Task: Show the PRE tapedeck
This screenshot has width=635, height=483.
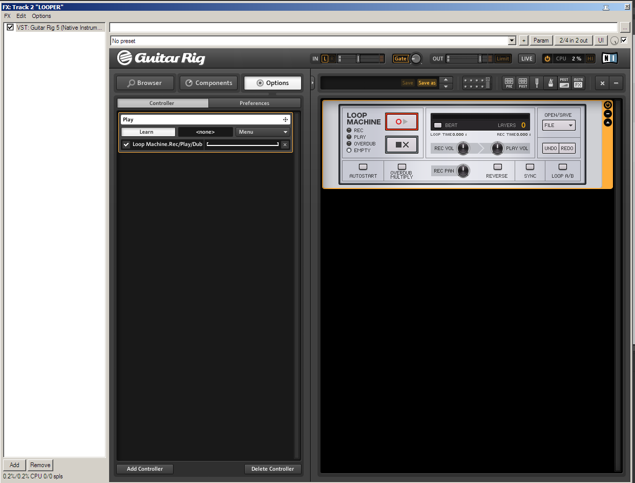Action: (x=509, y=83)
